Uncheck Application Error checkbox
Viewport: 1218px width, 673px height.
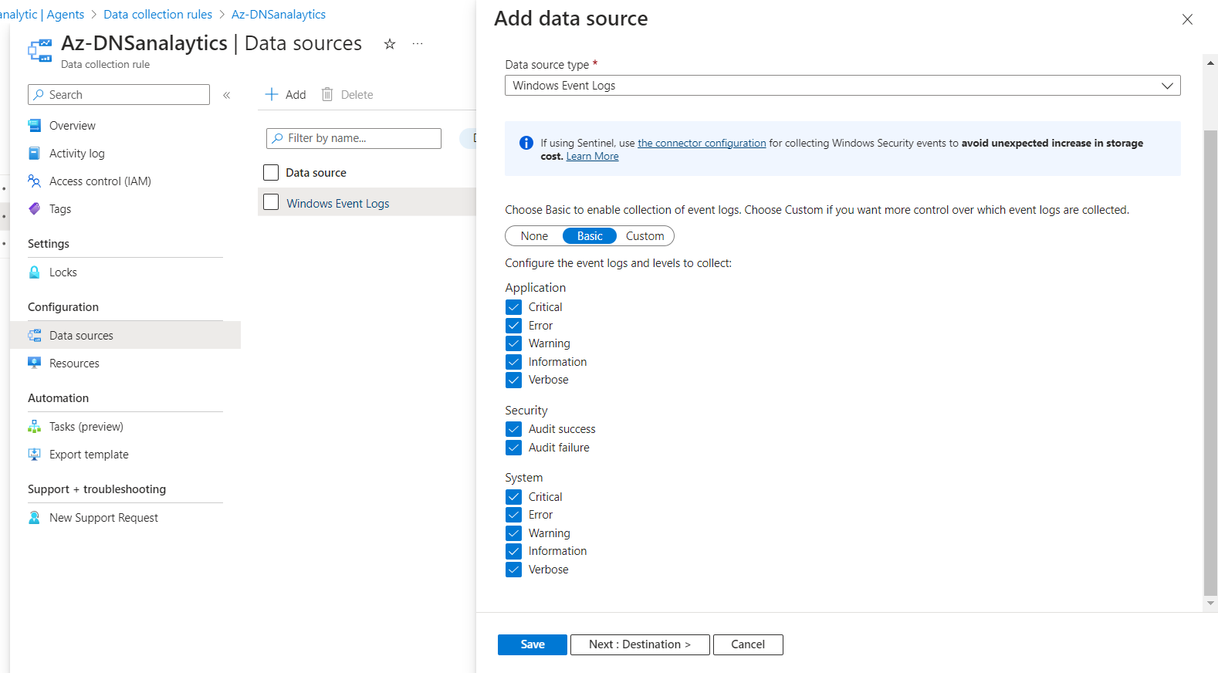point(514,326)
